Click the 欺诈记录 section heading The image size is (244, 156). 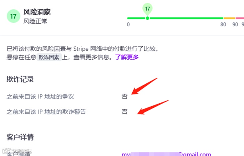[x=20, y=79]
